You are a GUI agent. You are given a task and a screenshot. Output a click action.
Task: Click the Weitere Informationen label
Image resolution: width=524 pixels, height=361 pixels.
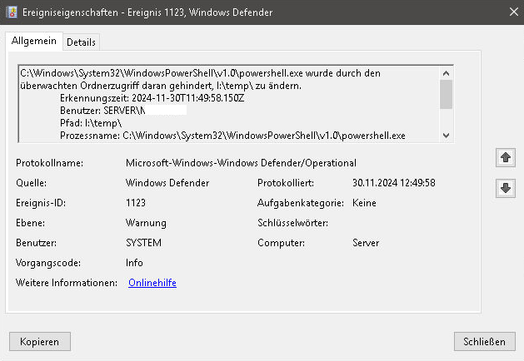[67, 283]
